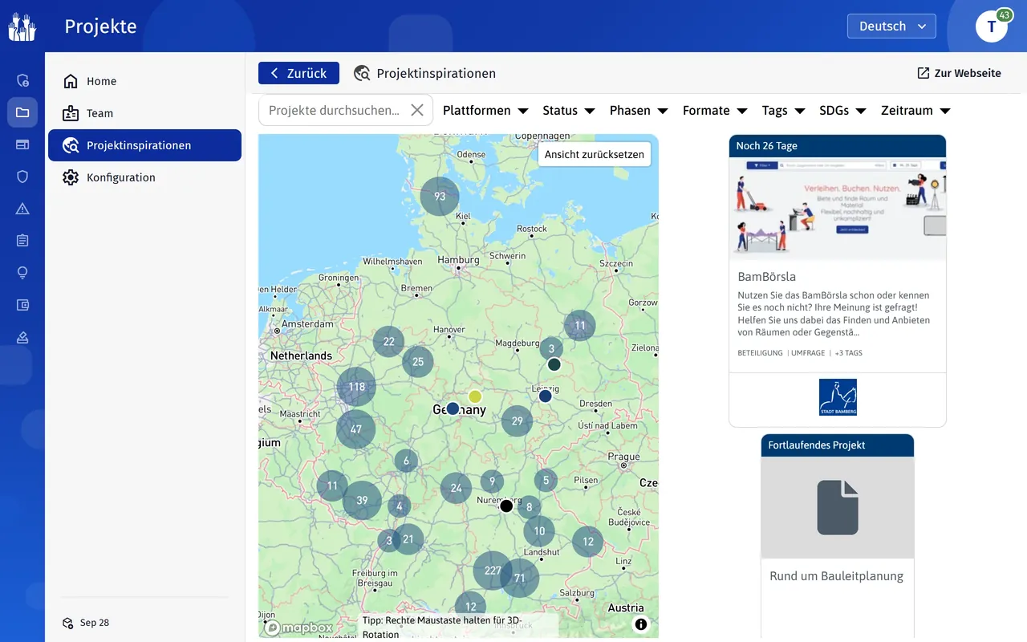Clear the project search with the X icon
1027x642 pixels.
pos(417,110)
